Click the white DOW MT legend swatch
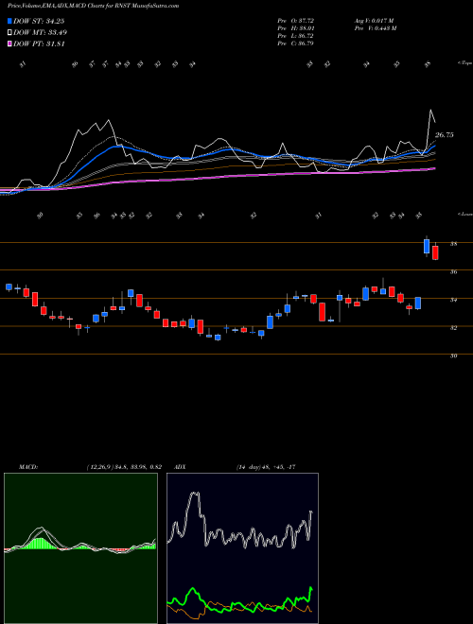 tap(10, 33)
